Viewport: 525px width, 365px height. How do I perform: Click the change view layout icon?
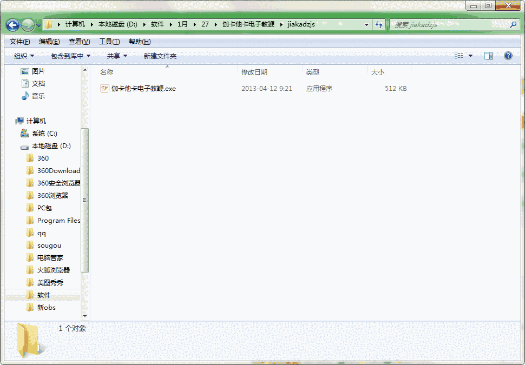[x=458, y=55]
